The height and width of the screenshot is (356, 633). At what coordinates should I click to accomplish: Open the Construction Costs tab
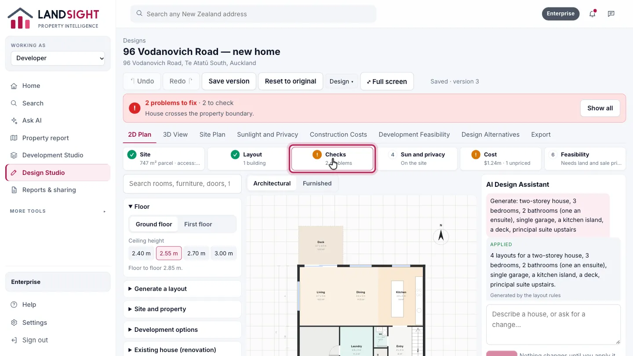tap(338, 134)
